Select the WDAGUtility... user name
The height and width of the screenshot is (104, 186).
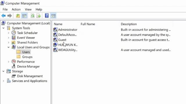click(x=68, y=50)
